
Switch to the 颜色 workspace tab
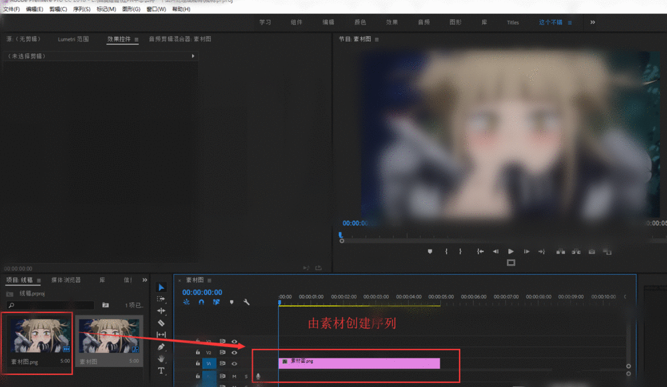[x=360, y=22]
